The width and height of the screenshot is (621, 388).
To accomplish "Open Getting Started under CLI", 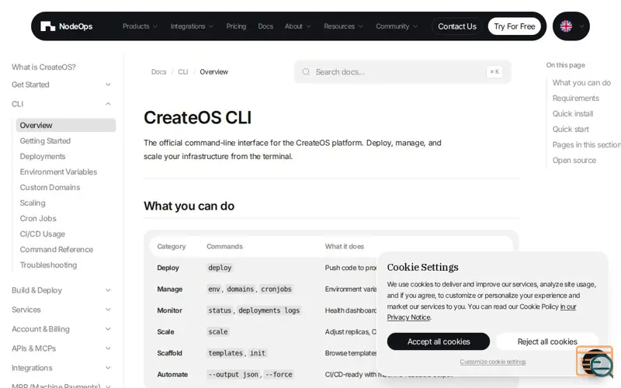I will pyautogui.click(x=45, y=140).
